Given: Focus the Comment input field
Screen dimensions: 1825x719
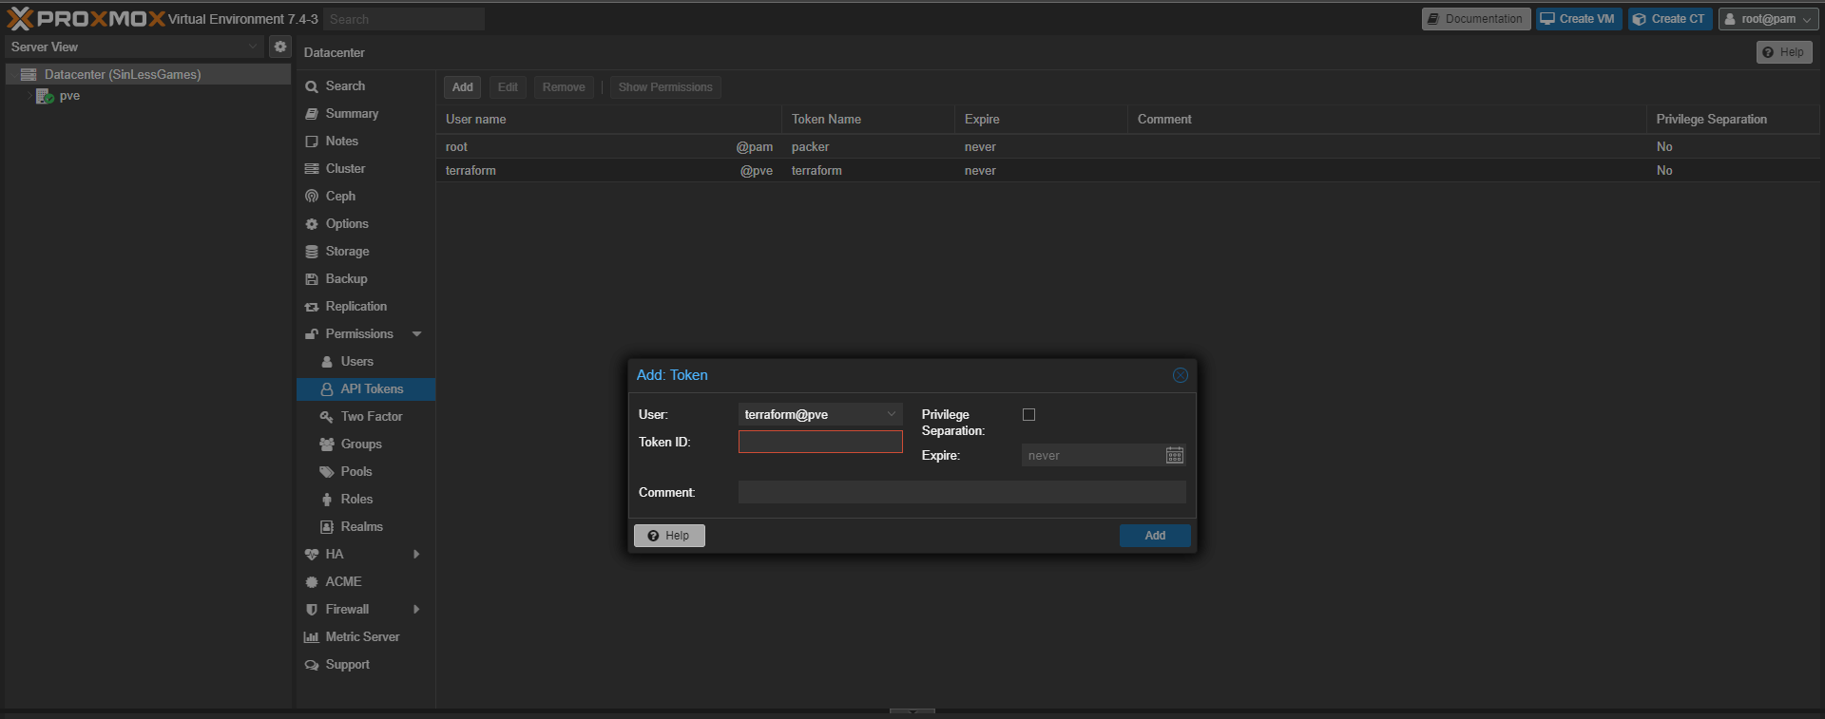Looking at the screenshot, I should pos(962,492).
